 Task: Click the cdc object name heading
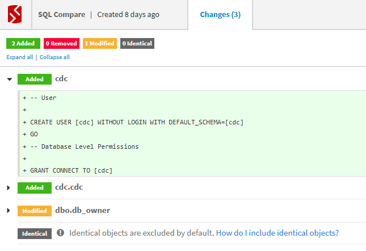[x=61, y=79]
